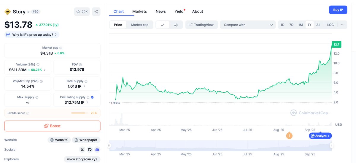Image resolution: width=356 pixels, height=163 pixels.
Task: Add Story to watchlist via star button
Action: [82, 12]
